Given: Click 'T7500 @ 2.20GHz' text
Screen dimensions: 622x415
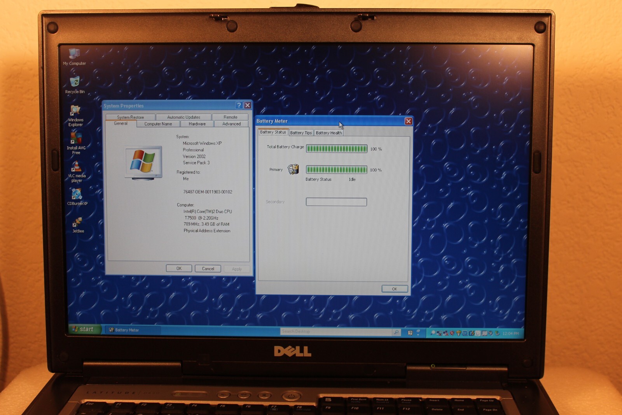Looking at the screenshot, I should 201,218.
